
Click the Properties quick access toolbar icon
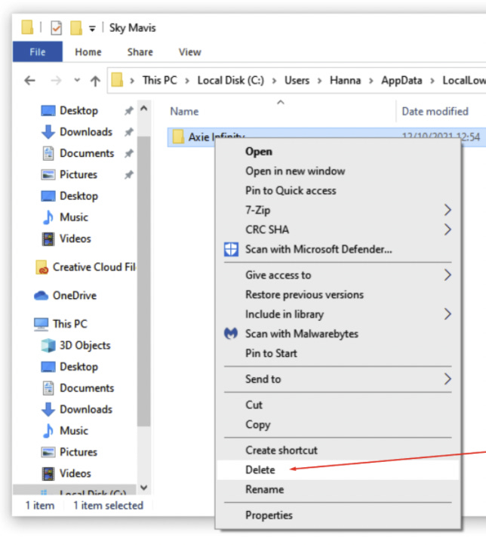point(57,28)
